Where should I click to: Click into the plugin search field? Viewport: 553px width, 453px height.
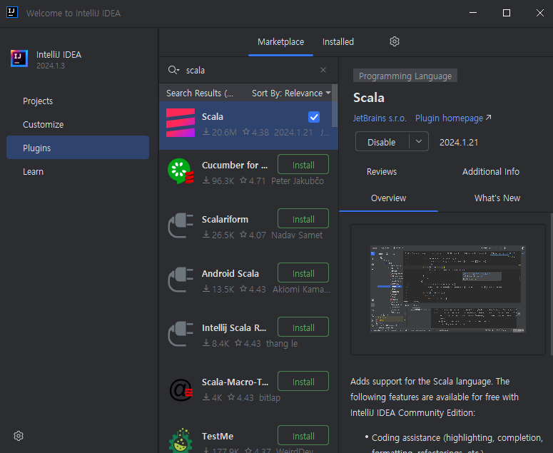250,70
